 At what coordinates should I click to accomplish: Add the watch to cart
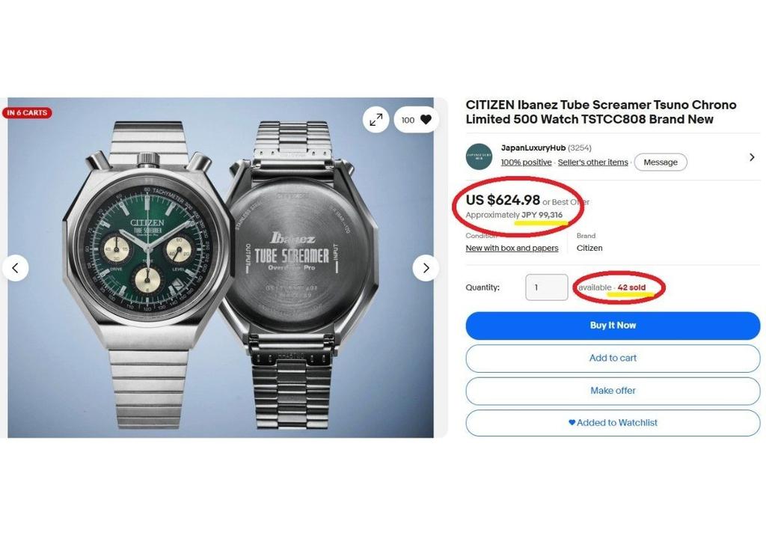(x=613, y=358)
